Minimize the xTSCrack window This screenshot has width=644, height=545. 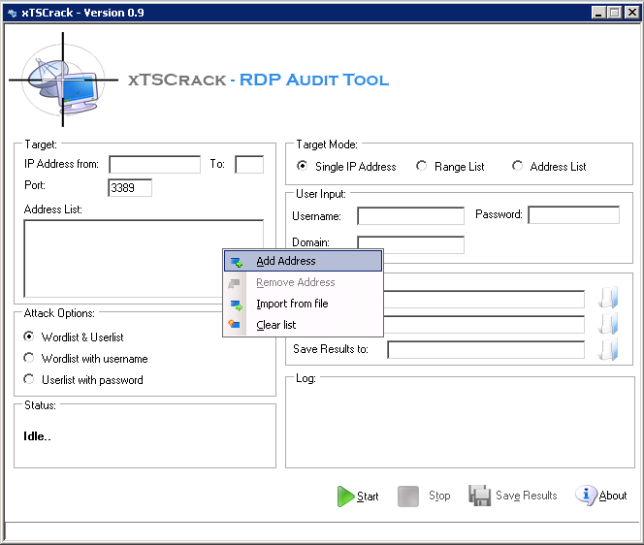point(598,13)
